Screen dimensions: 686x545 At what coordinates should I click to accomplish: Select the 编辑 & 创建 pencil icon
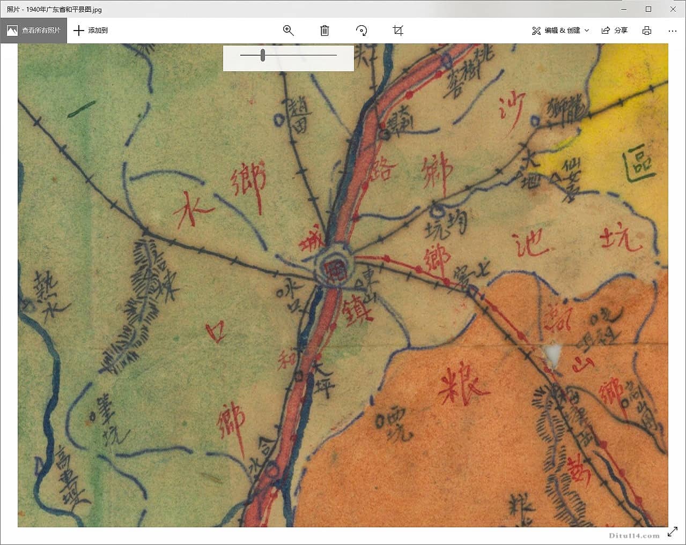point(536,31)
